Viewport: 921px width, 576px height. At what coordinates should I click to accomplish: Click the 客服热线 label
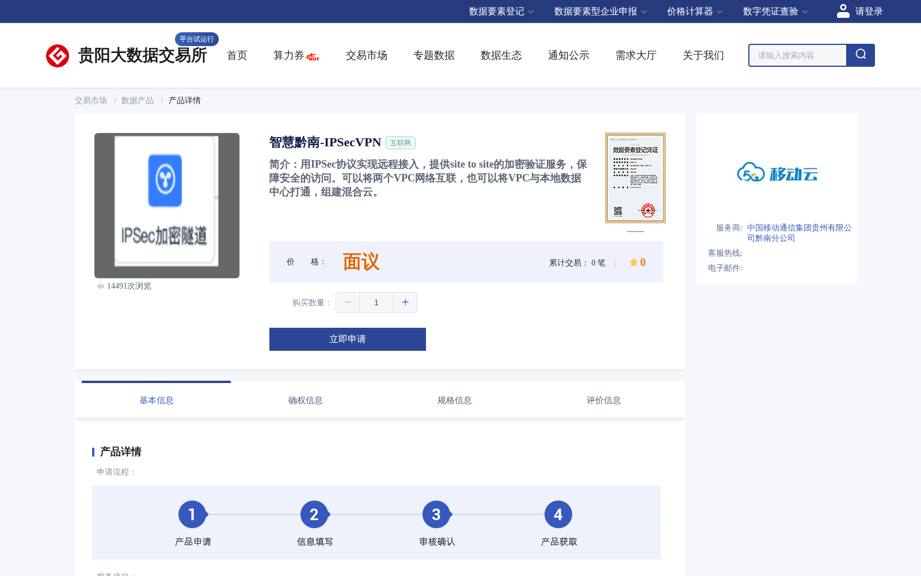(x=725, y=253)
